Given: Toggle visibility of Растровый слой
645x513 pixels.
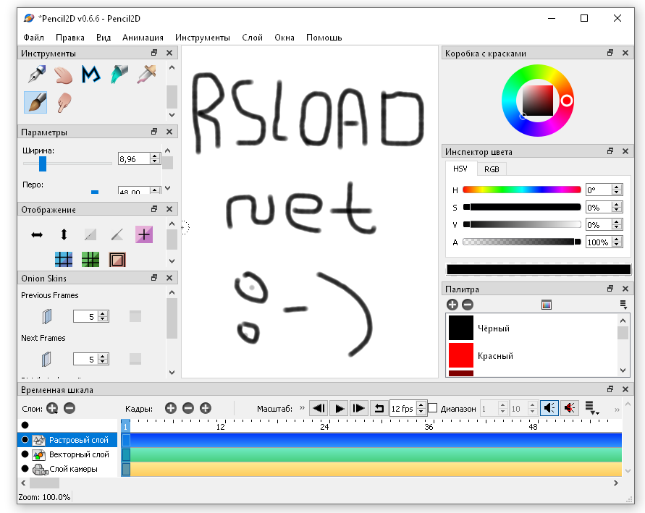Looking at the screenshot, I should pos(25,440).
